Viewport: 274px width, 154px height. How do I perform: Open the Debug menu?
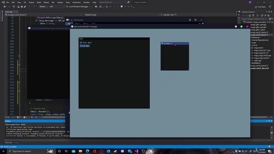[x=46, y=3]
